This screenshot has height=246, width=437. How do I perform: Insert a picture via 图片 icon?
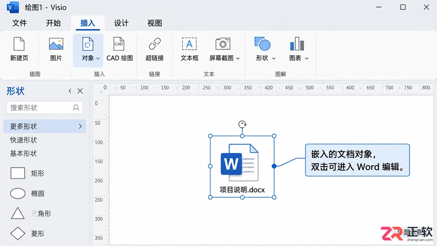point(56,44)
